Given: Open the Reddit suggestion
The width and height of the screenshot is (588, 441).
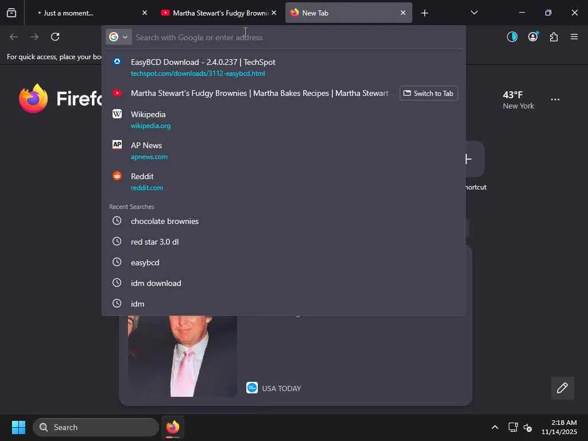Looking at the screenshot, I should [284, 181].
